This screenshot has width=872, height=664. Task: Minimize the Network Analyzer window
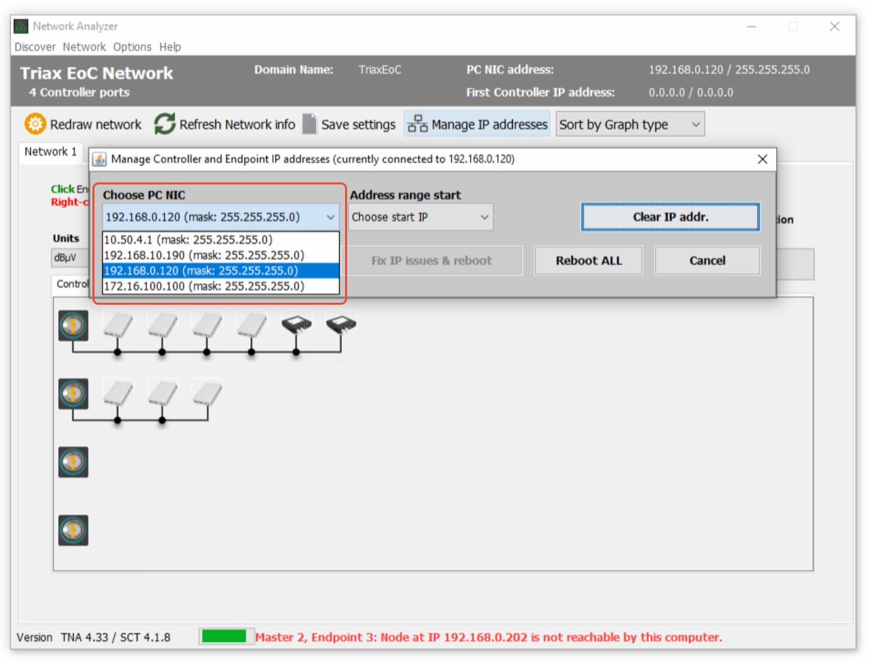pyautogui.click(x=752, y=26)
